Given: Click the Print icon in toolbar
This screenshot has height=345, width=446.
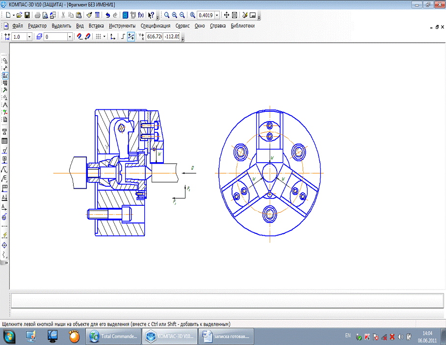Looking at the screenshot, I should click(37, 15).
